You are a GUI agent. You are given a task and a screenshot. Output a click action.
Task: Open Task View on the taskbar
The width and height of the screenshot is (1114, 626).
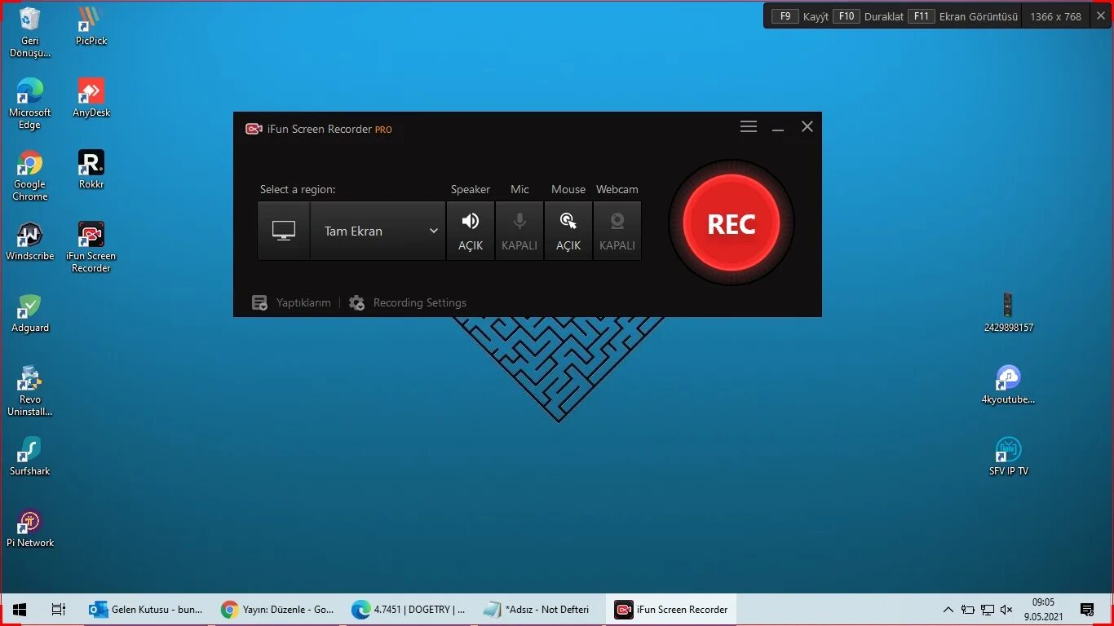(58, 610)
